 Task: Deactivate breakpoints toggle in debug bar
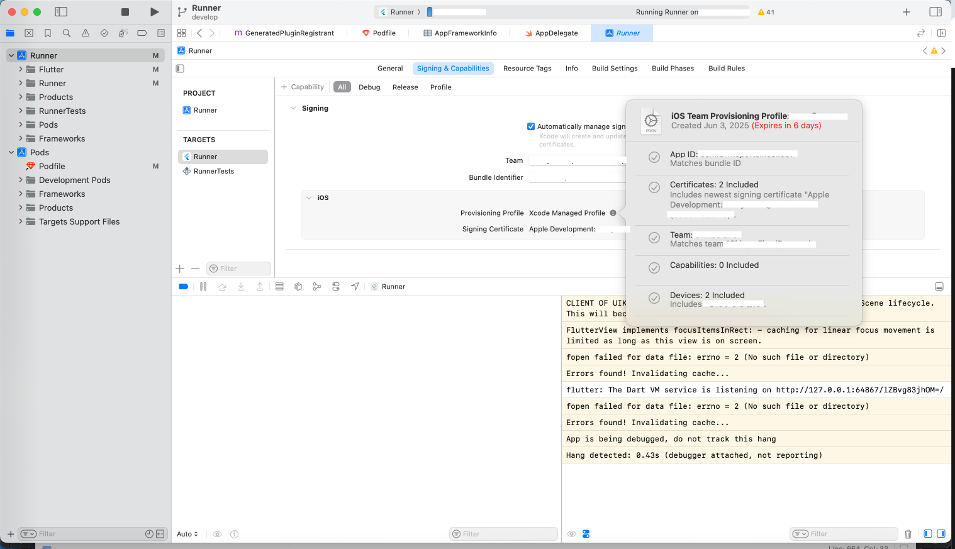click(x=184, y=286)
